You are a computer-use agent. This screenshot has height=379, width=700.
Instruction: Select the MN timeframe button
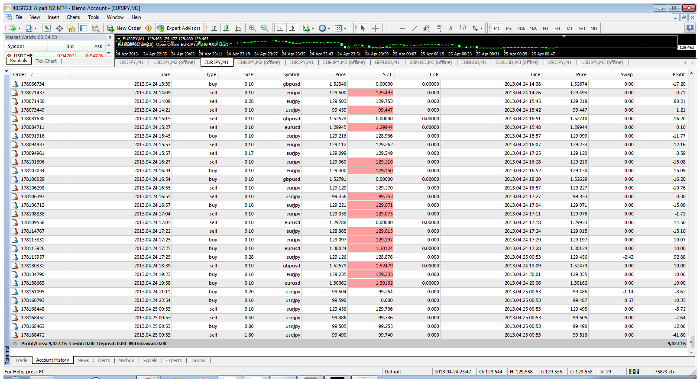[x=594, y=28]
